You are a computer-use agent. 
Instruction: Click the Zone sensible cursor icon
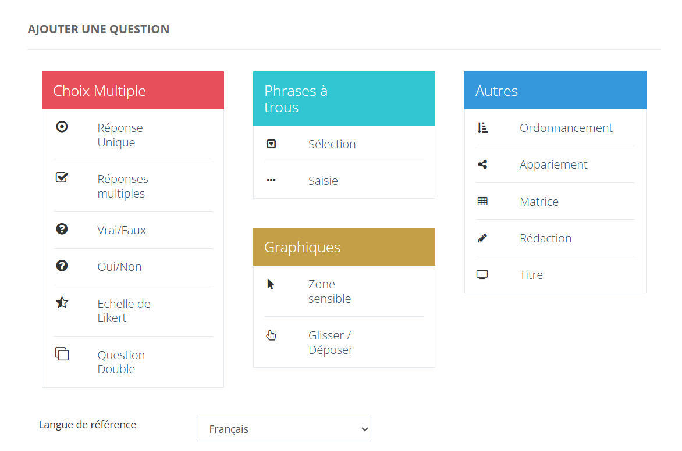(x=271, y=284)
